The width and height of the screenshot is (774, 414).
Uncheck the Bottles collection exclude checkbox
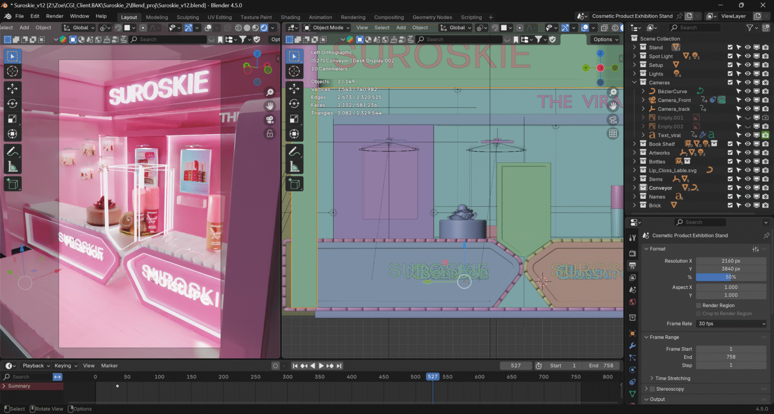coord(730,162)
